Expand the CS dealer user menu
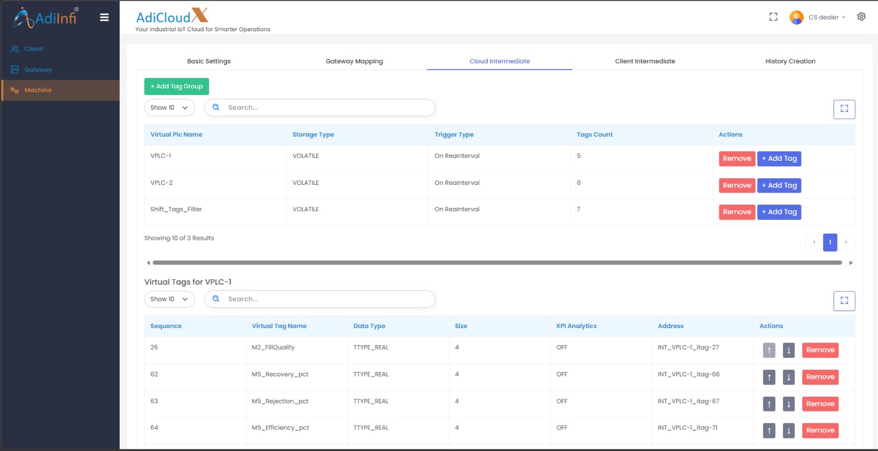878x451 pixels. pos(826,17)
